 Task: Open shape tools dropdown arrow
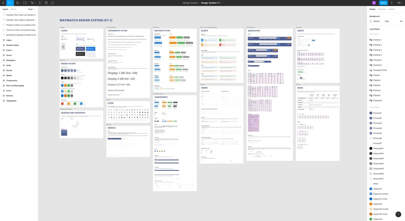point(28,3)
